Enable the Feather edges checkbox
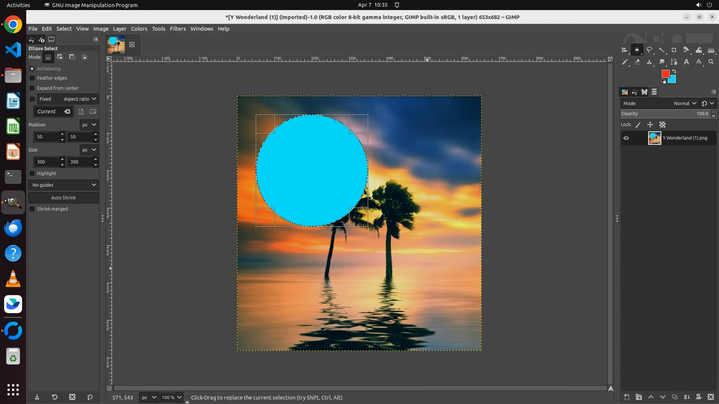The width and height of the screenshot is (719, 404). click(32, 78)
